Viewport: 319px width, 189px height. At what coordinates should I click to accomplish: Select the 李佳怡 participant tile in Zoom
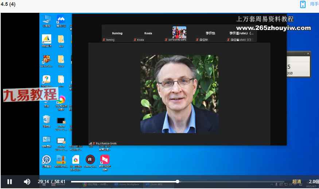pos(210,33)
